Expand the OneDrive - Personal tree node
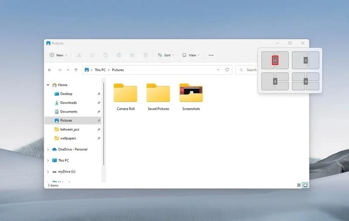The height and width of the screenshot is (221, 349). [x=48, y=150]
